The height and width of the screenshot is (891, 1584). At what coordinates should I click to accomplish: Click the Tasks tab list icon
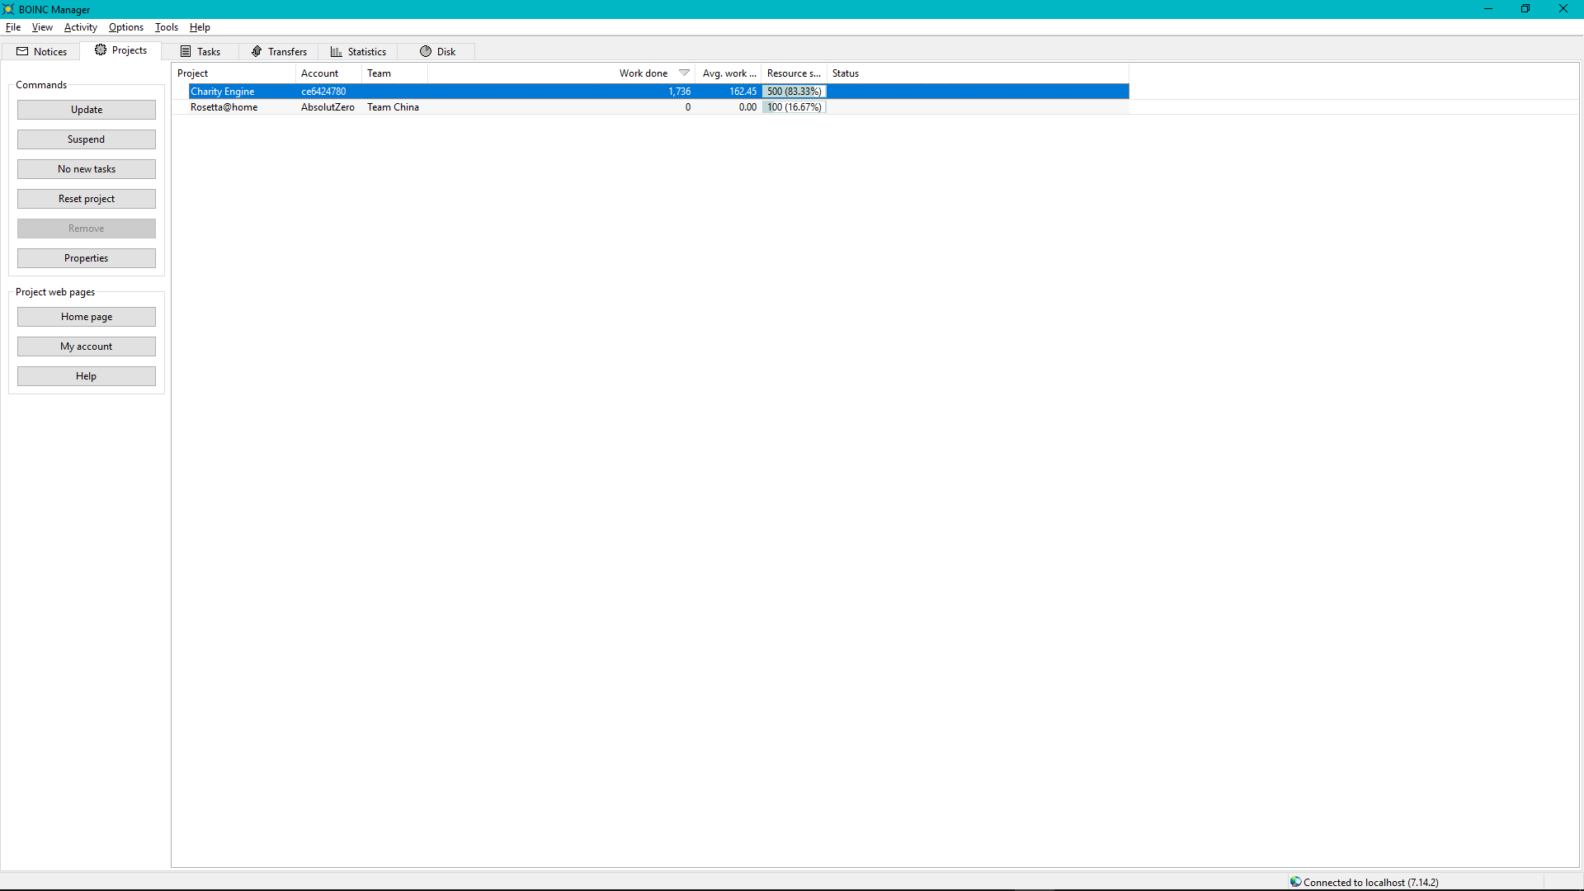click(x=186, y=51)
